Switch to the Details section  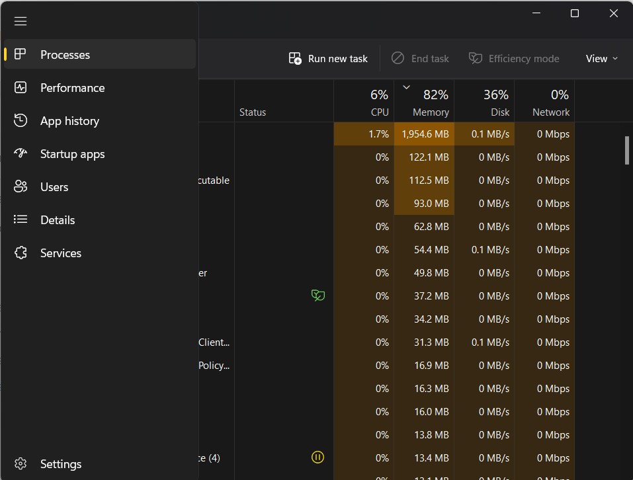click(20, 220)
